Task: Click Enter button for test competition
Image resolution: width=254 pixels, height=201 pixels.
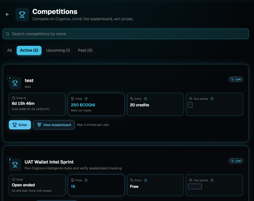Action: 20,125
